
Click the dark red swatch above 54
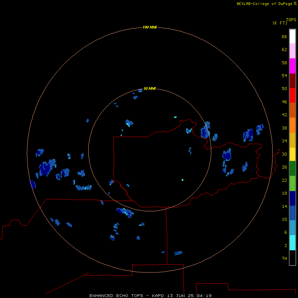tap(292, 81)
